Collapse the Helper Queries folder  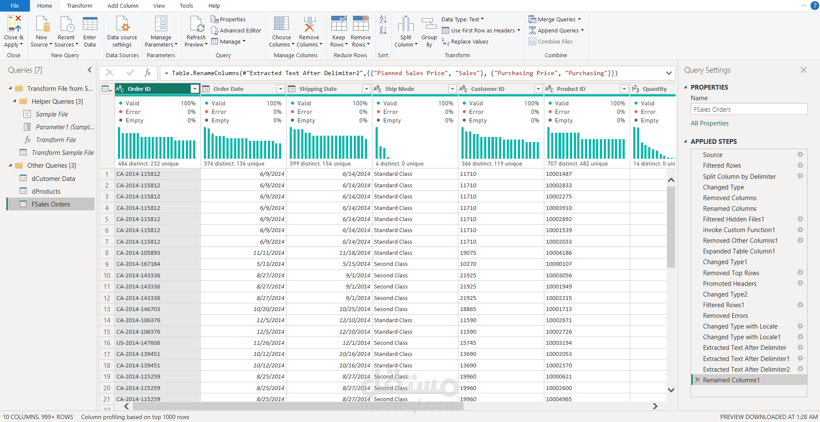(15, 101)
